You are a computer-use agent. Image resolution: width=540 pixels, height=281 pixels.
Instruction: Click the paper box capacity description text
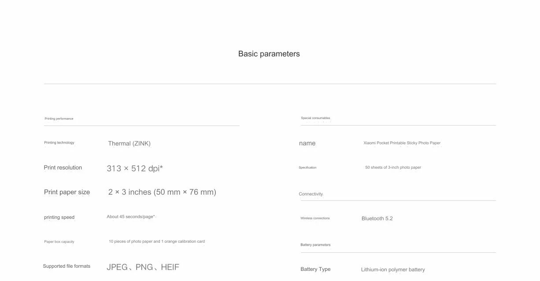[157, 241]
